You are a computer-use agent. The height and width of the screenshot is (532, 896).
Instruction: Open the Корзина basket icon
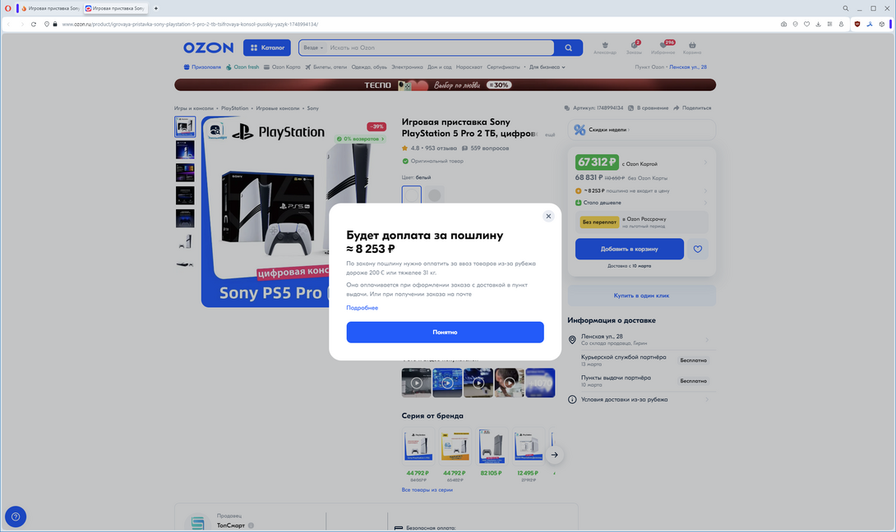(x=692, y=46)
